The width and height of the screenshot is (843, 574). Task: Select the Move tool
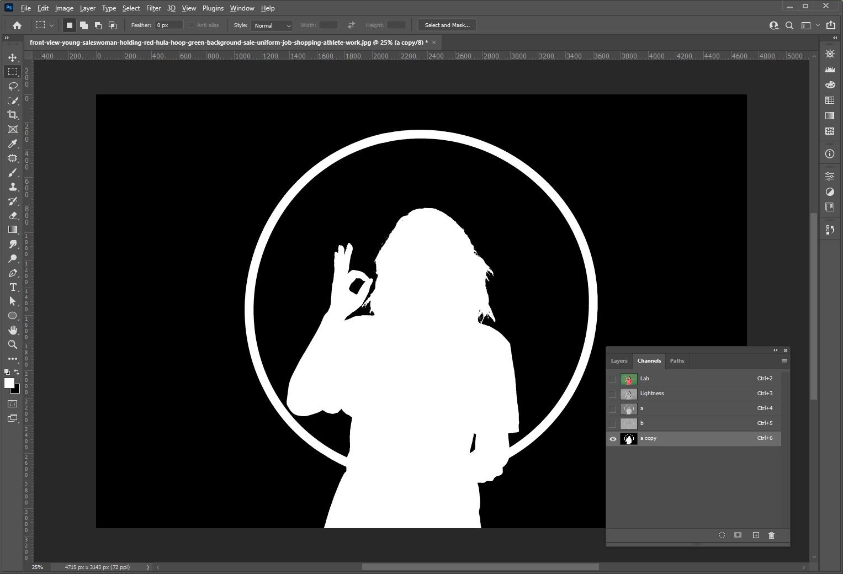(x=13, y=57)
